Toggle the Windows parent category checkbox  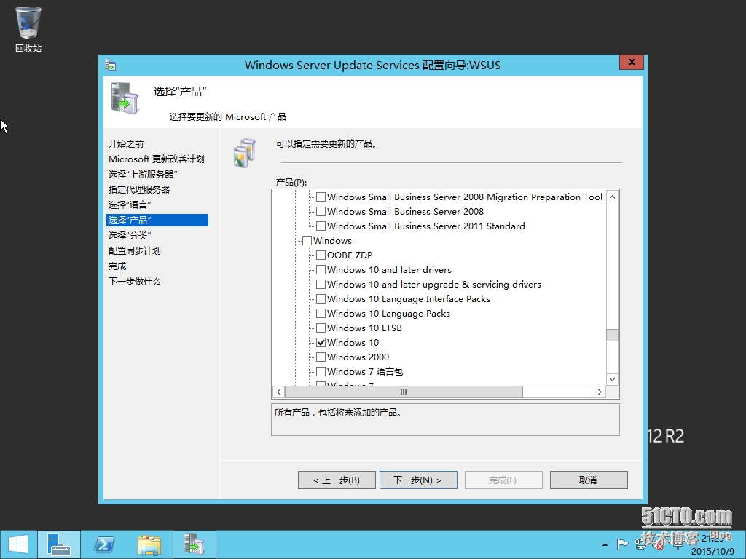(307, 240)
